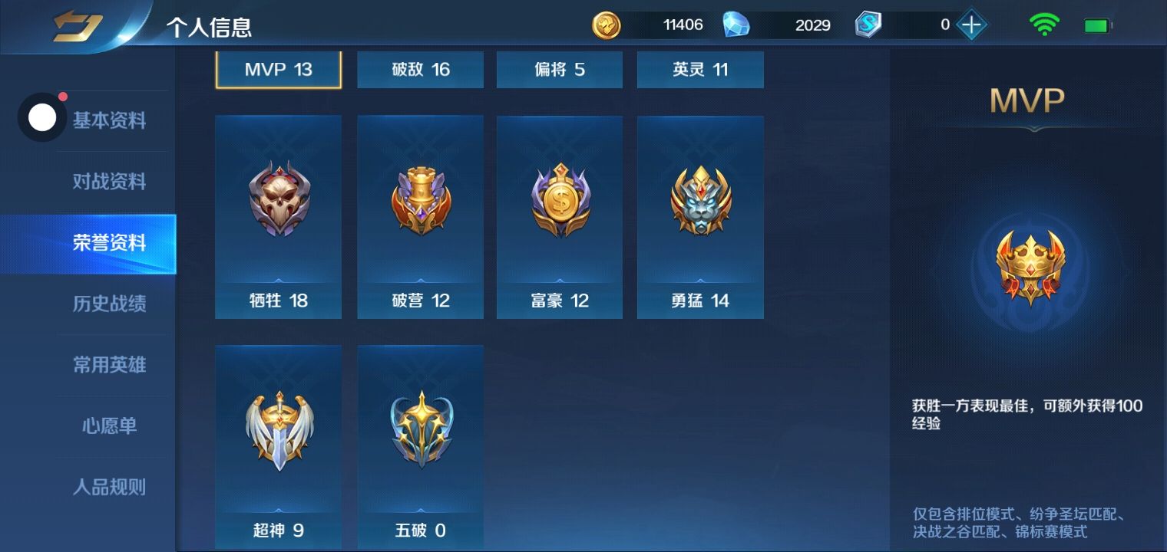Screen dimensions: 1167x552
Task: Switch to 对战资料 tab
Action: tap(109, 182)
